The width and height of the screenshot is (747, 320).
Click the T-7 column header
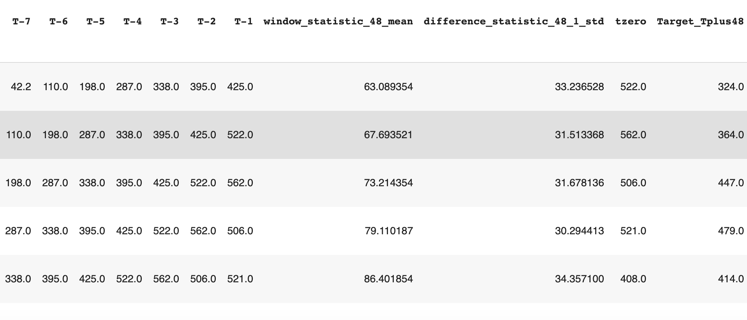click(21, 21)
